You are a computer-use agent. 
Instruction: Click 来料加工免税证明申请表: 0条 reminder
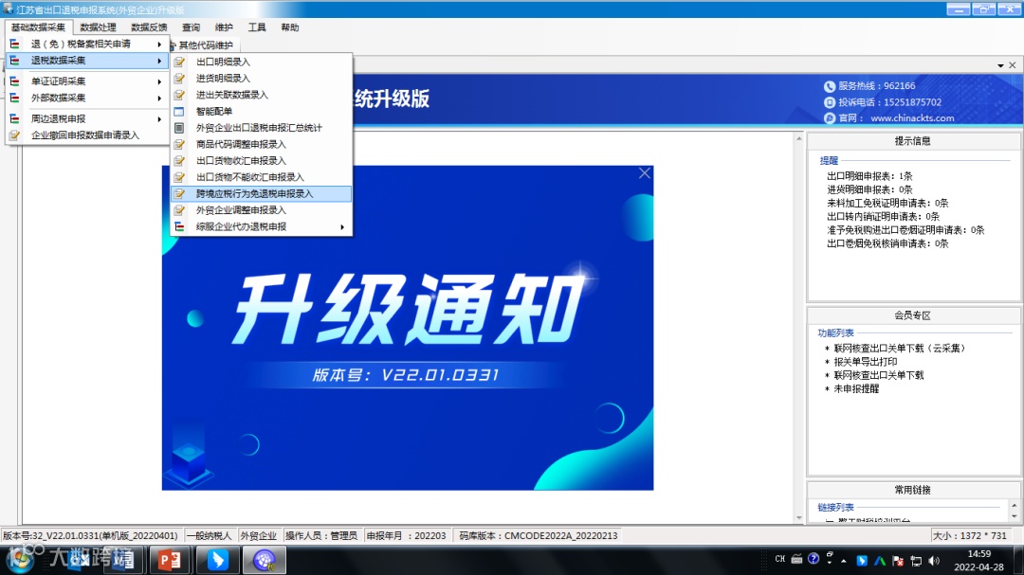887,204
